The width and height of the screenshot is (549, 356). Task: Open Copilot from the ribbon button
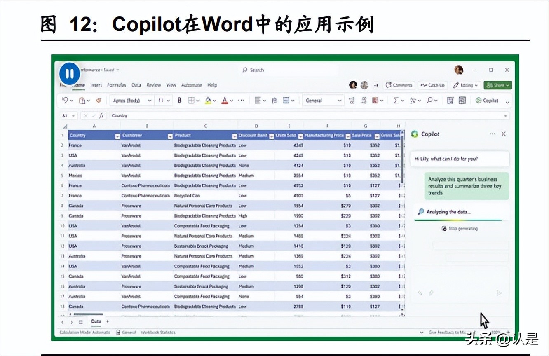(x=487, y=100)
